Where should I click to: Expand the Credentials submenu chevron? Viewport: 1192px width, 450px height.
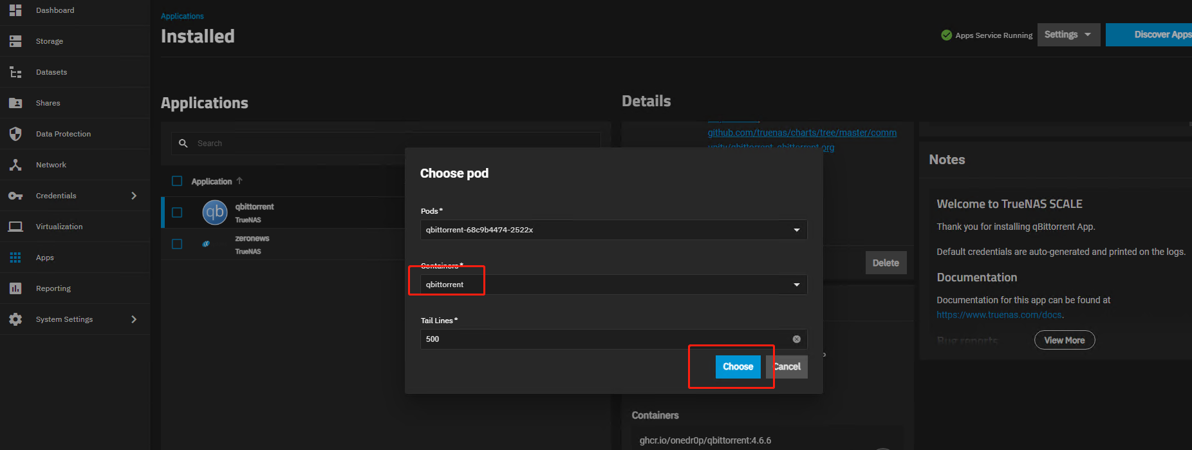point(134,196)
